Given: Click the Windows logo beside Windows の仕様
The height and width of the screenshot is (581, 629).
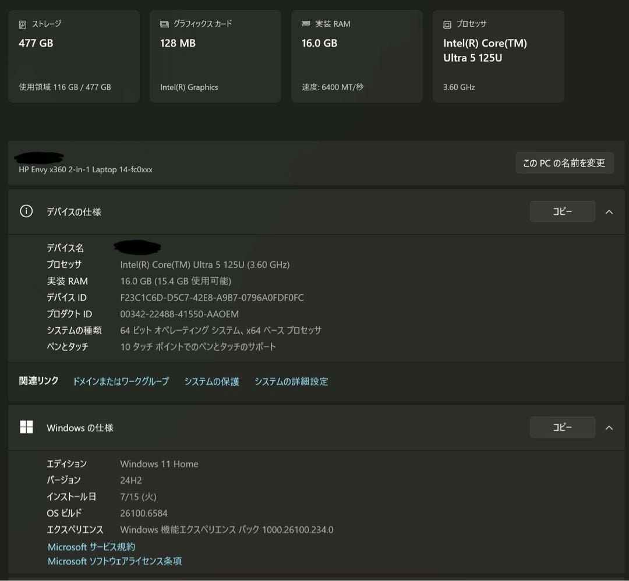Looking at the screenshot, I should [x=26, y=427].
